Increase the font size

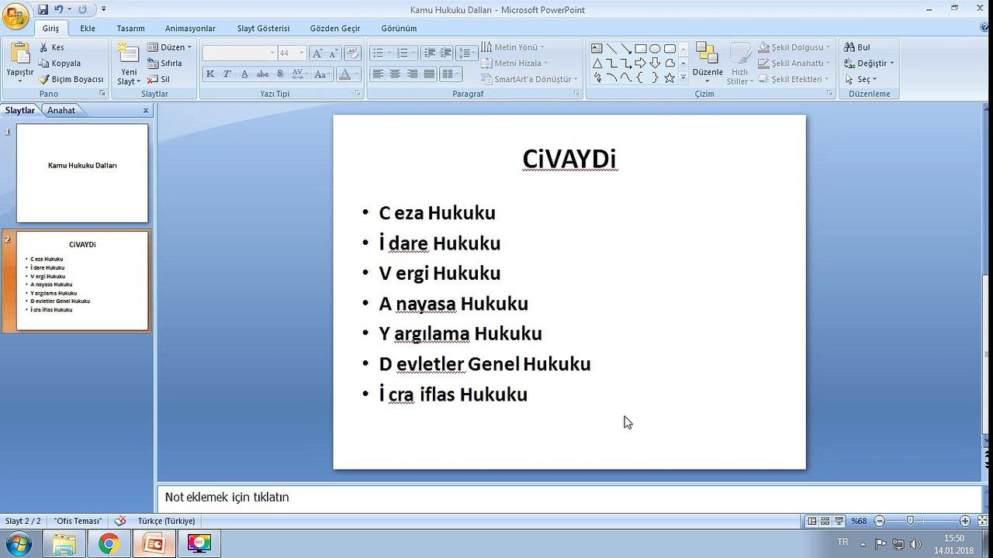click(317, 53)
